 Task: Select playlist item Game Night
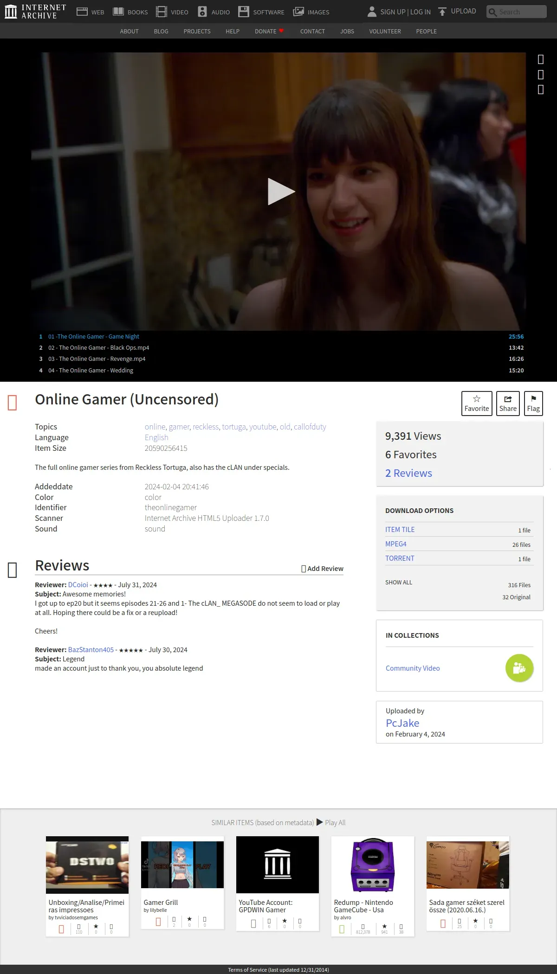click(x=281, y=337)
